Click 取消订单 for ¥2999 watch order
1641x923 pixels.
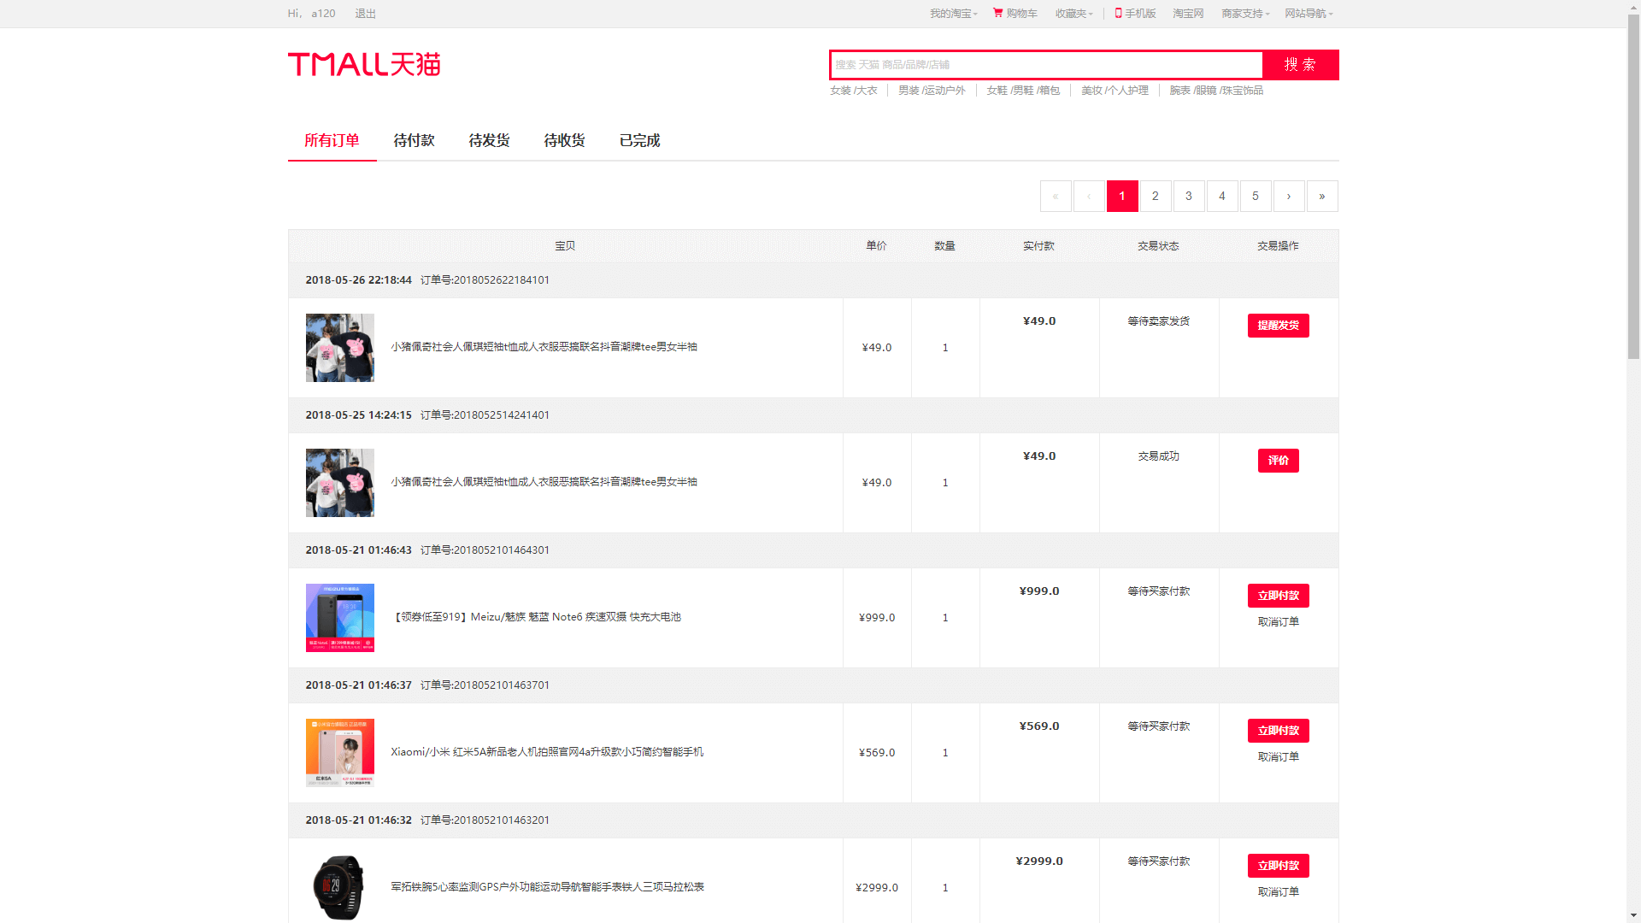(x=1279, y=892)
